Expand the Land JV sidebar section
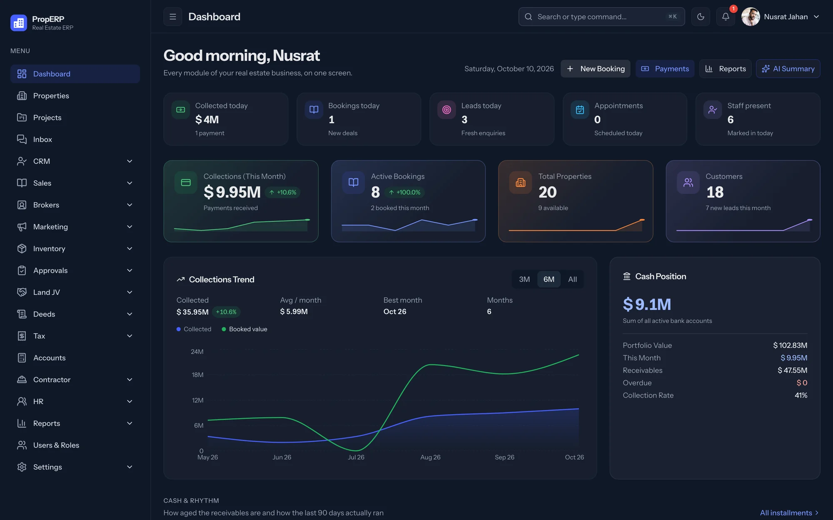Screen dimensions: 833x520 click(x=75, y=292)
